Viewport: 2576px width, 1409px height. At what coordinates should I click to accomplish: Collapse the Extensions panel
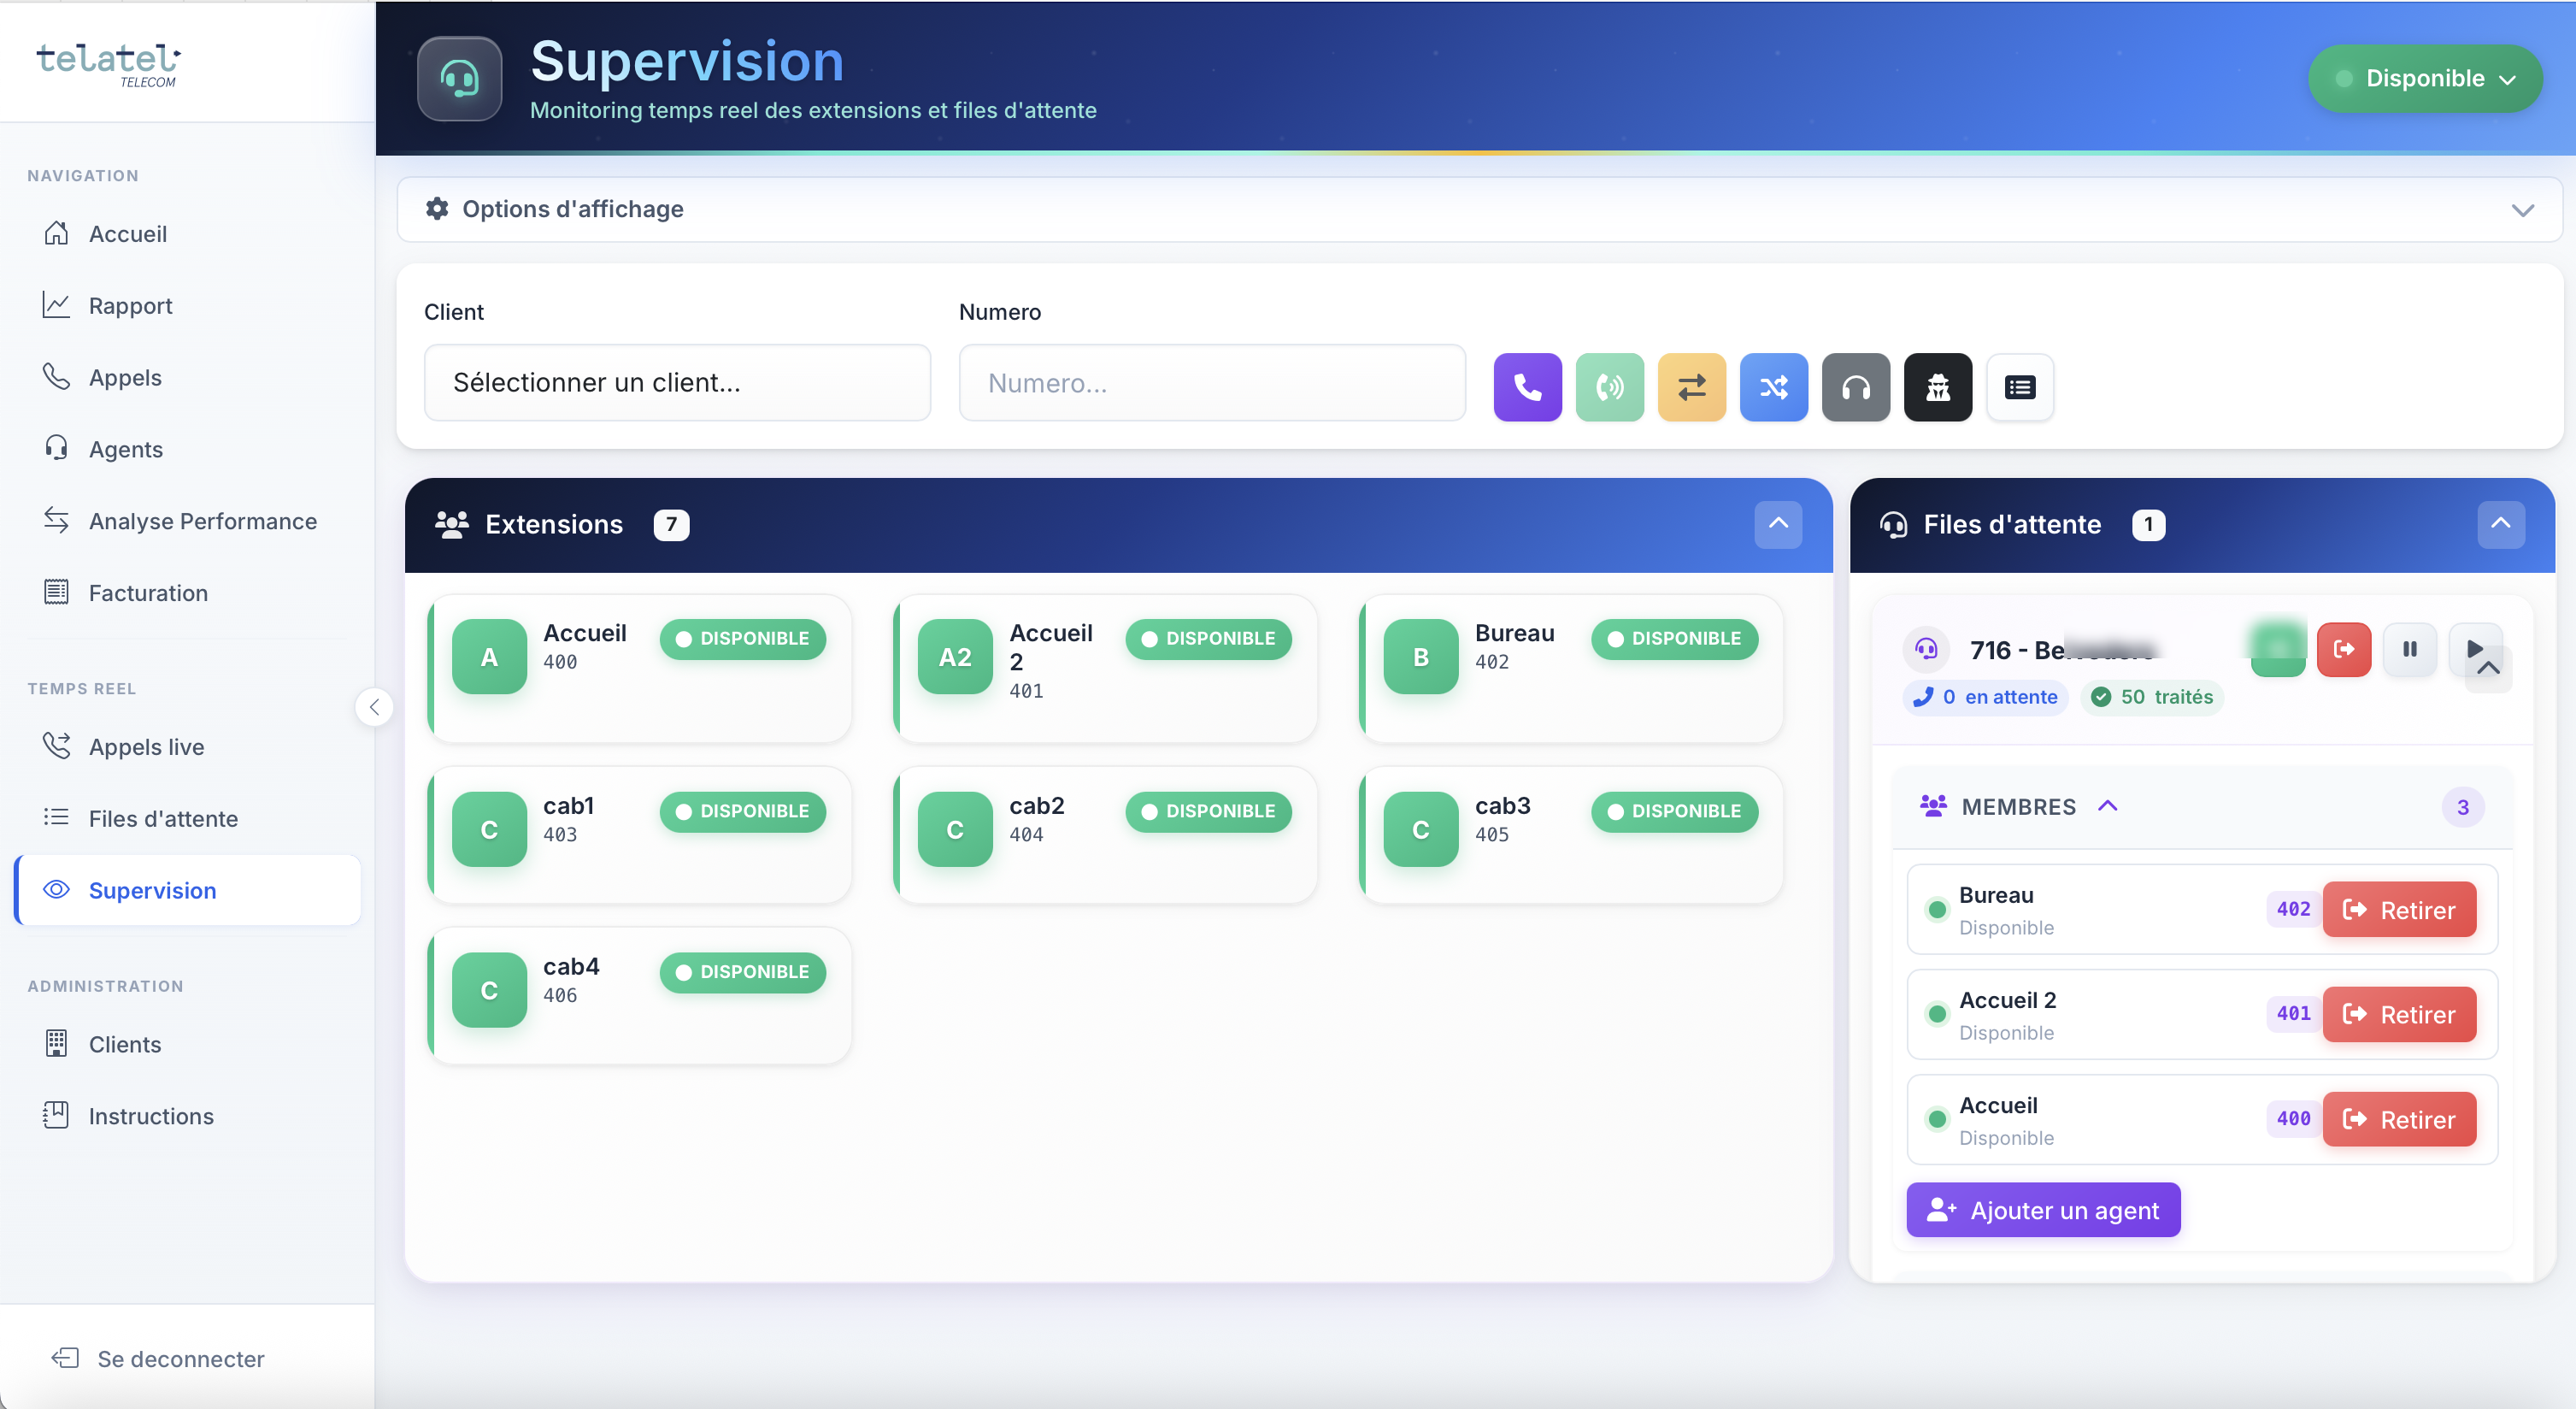1778,524
